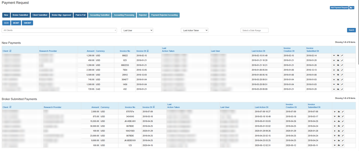Click the CCO button

point(6,23)
